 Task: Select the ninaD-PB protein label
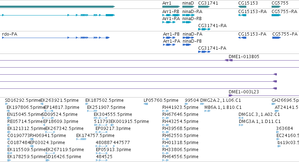(192, 41)
